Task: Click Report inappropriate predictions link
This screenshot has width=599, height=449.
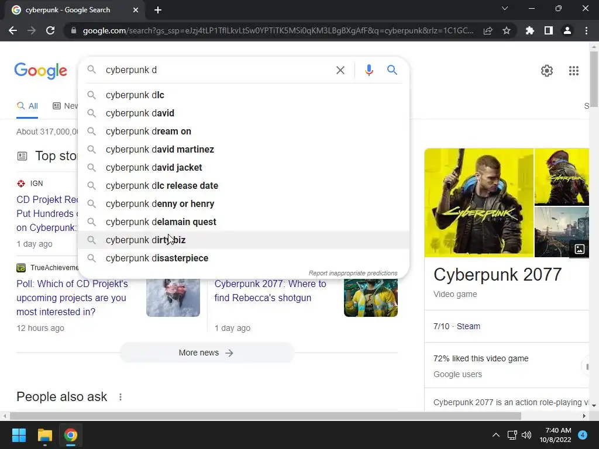Action: coord(353,274)
